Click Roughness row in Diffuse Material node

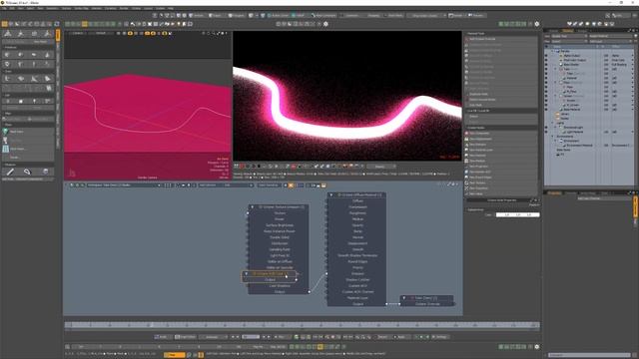pos(357,212)
